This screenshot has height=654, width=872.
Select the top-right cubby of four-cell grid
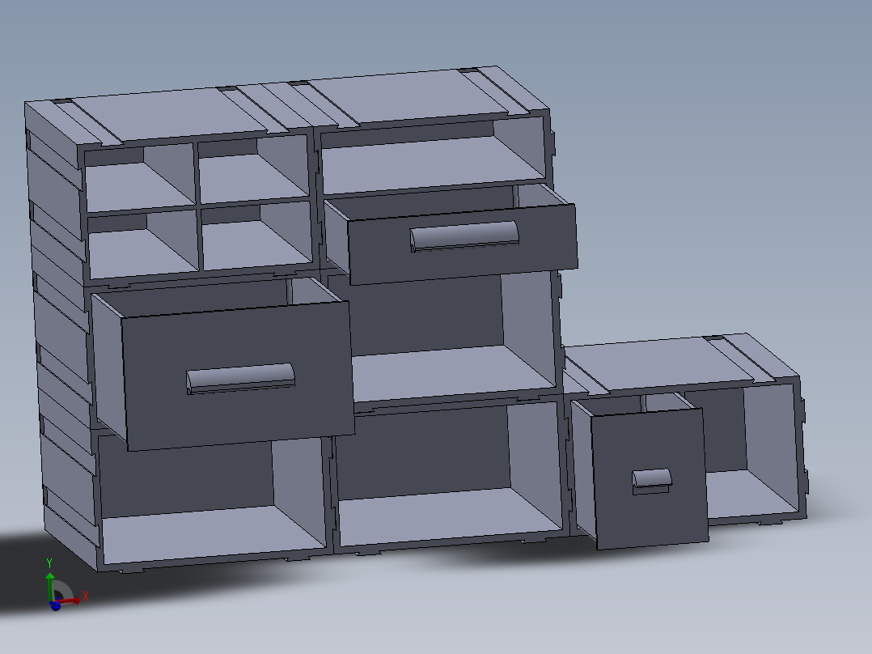253,168
